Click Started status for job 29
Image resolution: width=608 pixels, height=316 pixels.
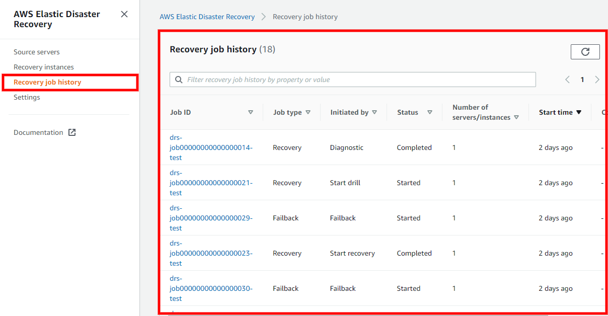click(409, 218)
